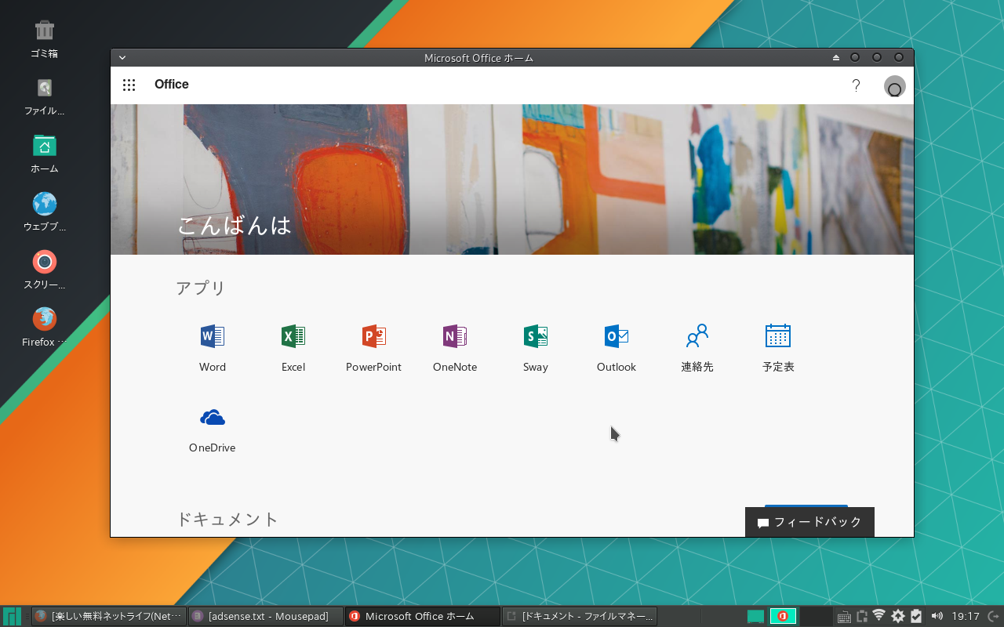The height and width of the screenshot is (627, 1004).
Task: Switch to the first workspace in pager
Action: click(x=755, y=616)
